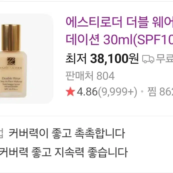173x173 pixels.
Task: Open the 판매처 804 sellers list
Action: click(90, 76)
